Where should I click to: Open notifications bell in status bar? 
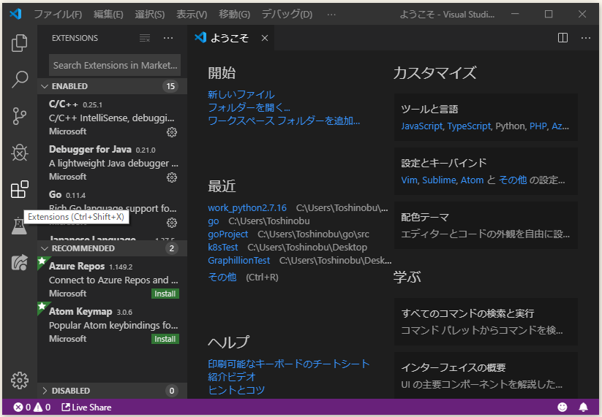(583, 407)
